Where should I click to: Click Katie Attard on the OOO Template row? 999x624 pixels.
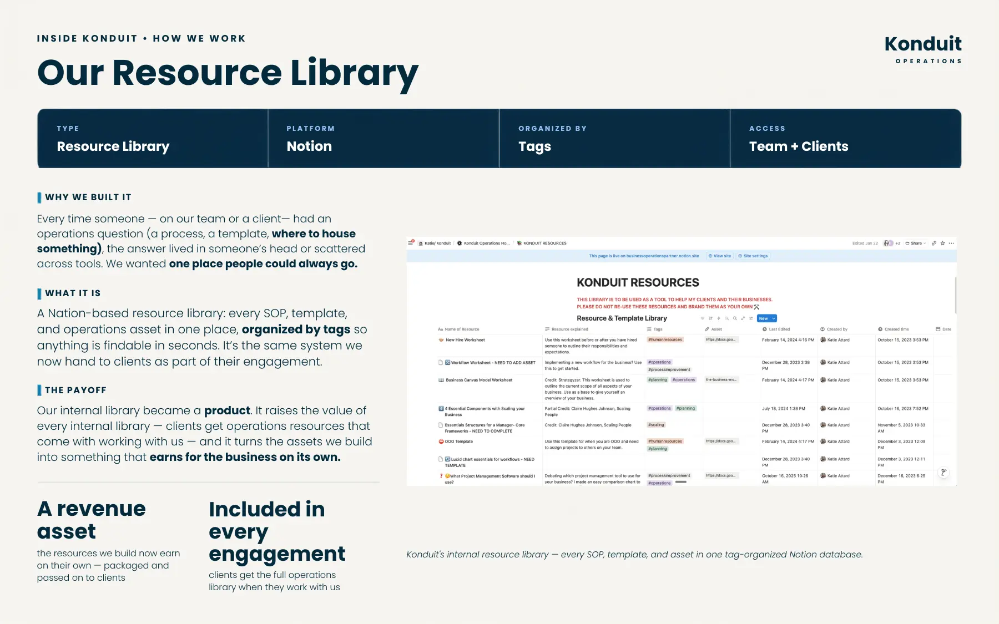pyautogui.click(x=835, y=442)
